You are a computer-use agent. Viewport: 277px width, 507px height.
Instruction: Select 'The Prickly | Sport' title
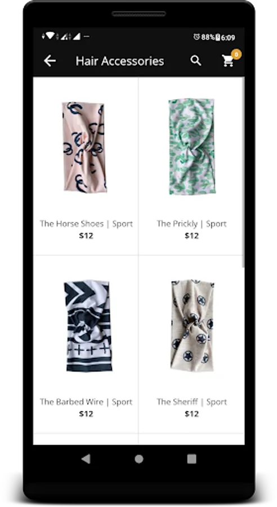point(191,224)
